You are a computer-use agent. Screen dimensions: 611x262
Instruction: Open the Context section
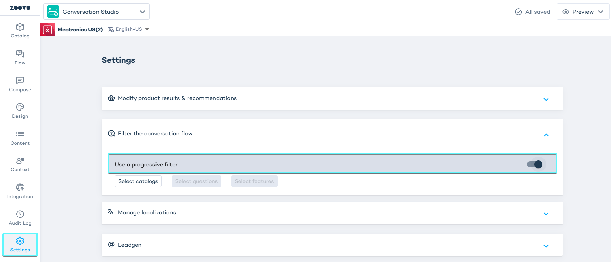coord(20,164)
